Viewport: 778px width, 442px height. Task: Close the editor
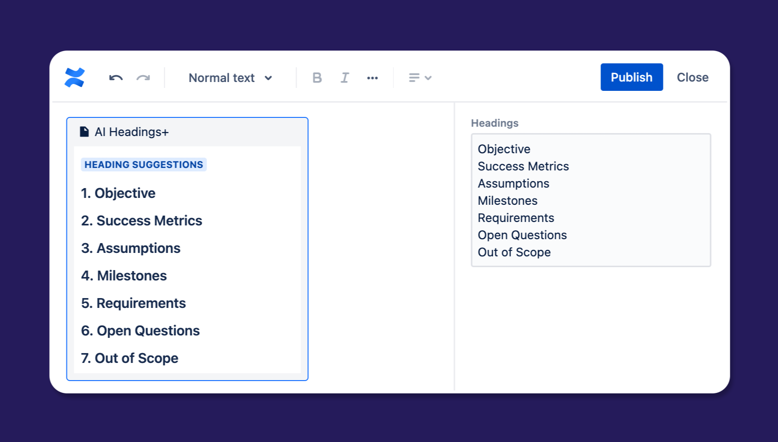[x=692, y=77]
